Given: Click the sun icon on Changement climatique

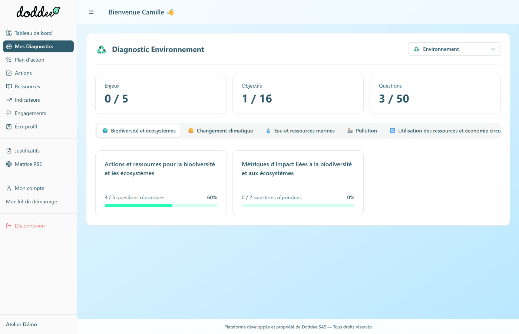Looking at the screenshot, I should (191, 131).
